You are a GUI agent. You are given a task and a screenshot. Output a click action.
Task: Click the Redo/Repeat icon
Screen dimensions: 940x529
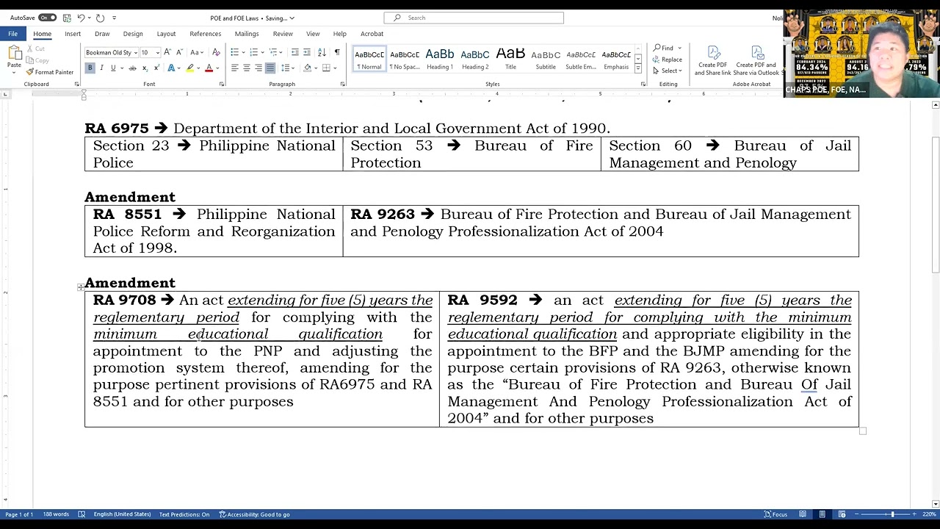tap(101, 18)
